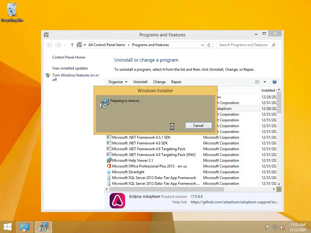Click the .NET Framework 4.5.1 SDK icon
Viewport: 311px width, 233px height.
click(x=109, y=137)
